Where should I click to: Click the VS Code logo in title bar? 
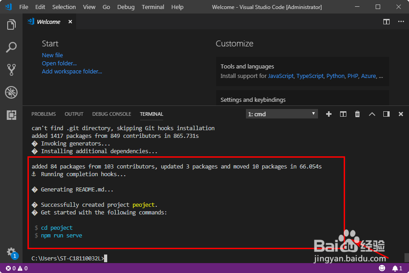[x=9, y=7]
